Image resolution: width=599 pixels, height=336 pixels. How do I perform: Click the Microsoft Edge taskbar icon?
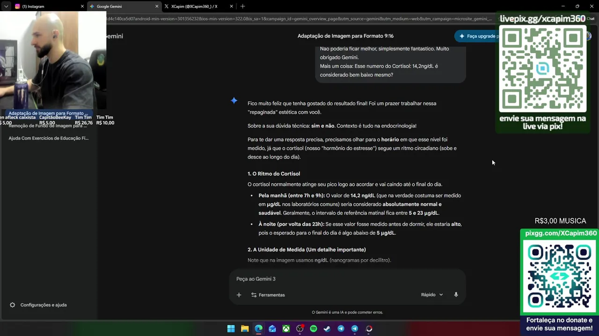258,329
